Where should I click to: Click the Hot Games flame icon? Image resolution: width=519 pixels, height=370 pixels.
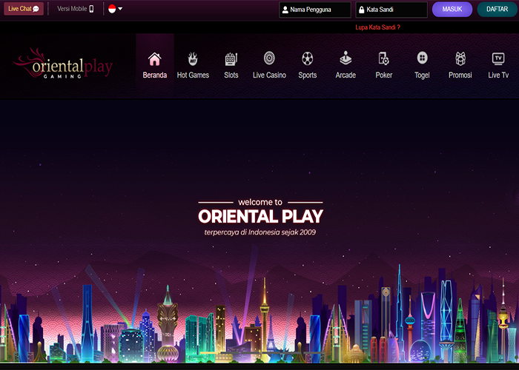click(193, 58)
